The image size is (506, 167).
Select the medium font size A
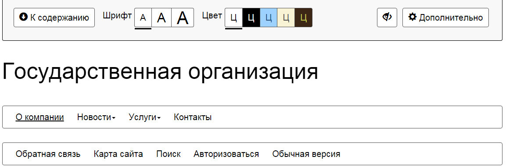161,18
